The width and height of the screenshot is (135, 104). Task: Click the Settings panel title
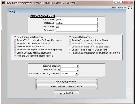[x=12, y=11]
